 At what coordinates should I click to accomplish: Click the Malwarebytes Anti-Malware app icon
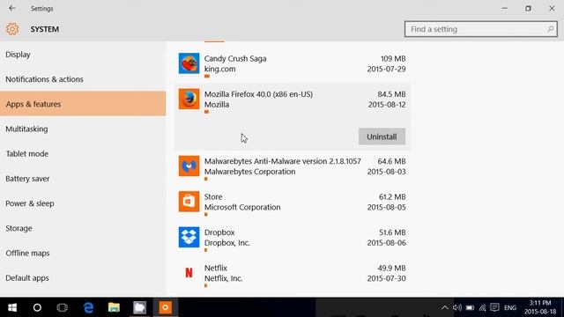point(189,166)
